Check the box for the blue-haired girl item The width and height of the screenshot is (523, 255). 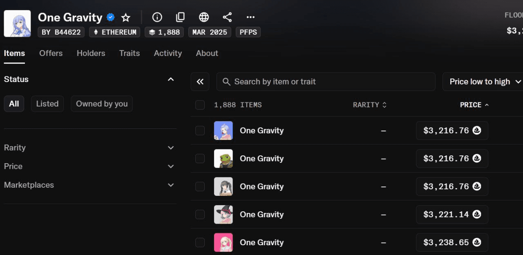tap(200, 131)
